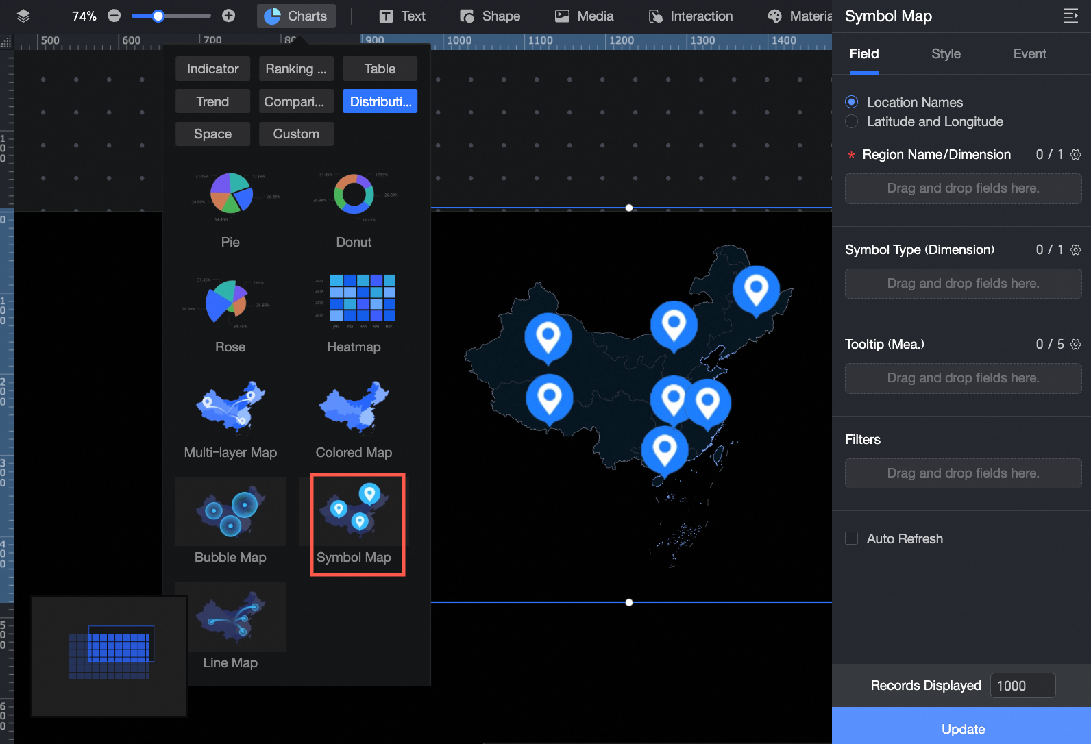Click Region Name drop field area
The width and height of the screenshot is (1091, 744).
tap(964, 188)
